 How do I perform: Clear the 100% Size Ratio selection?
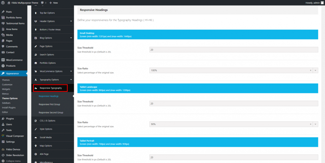(311, 70)
